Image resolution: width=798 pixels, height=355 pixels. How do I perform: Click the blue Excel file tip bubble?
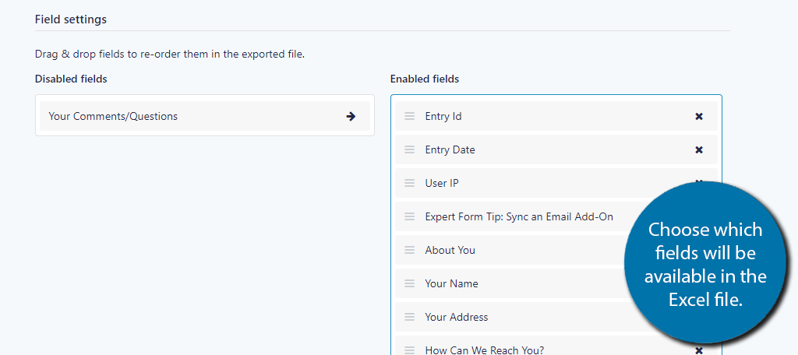click(x=704, y=262)
